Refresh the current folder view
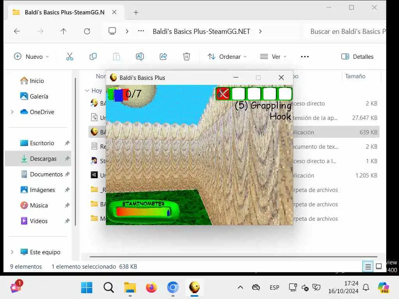Viewport: 399px width, 299px height. point(87,31)
